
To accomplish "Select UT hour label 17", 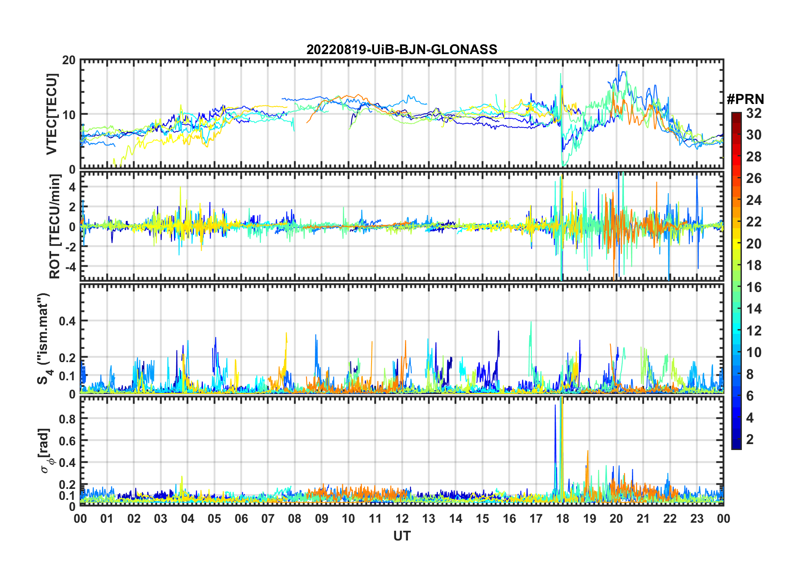I will (x=536, y=518).
